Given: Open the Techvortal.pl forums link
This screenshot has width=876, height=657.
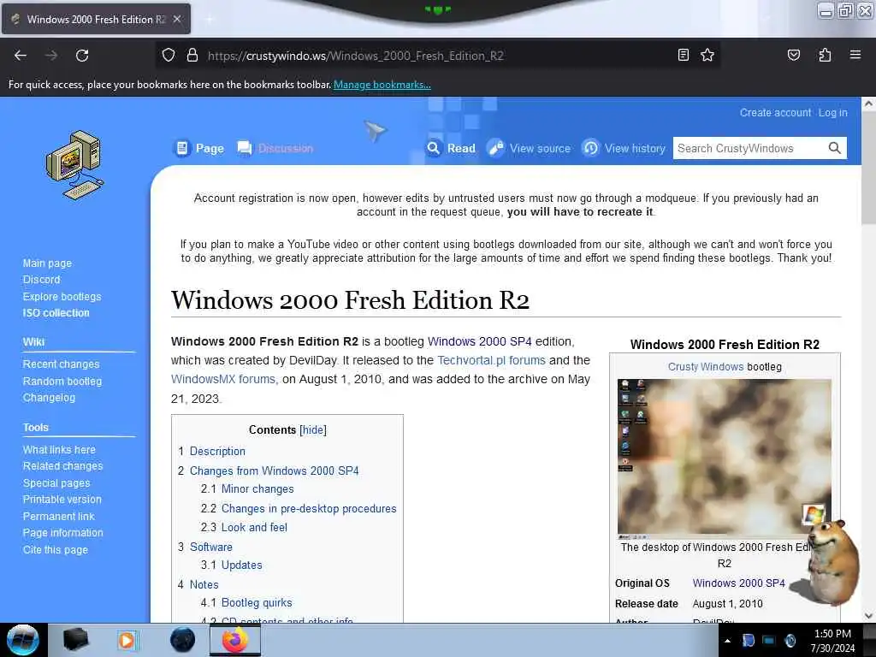Looking at the screenshot, I should click(x=491, y=360).
